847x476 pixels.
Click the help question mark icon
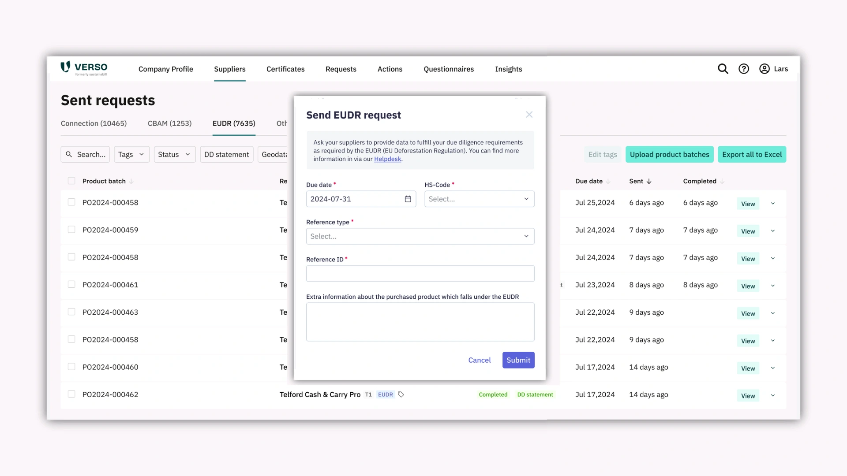[743, 69]
